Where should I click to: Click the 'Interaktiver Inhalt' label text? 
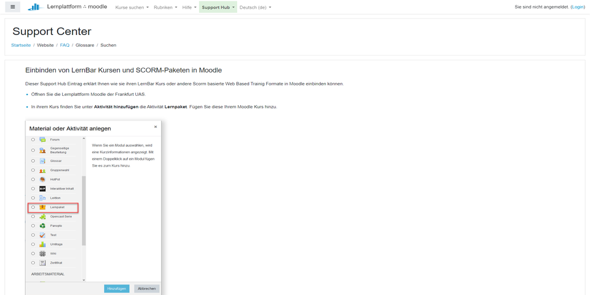62,189
